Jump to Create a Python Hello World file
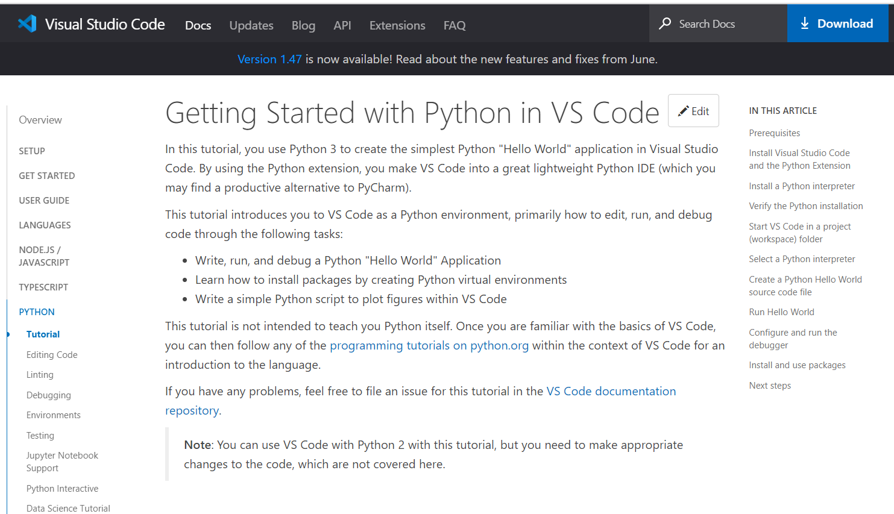 pyautogui.click(x=805, y=286)
